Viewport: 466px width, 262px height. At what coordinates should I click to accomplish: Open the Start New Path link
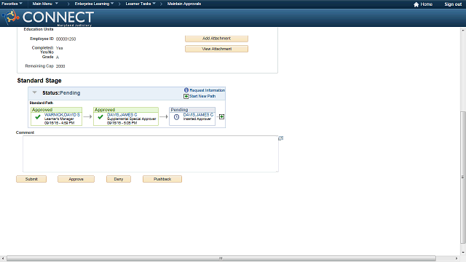(x=202, y=96)
